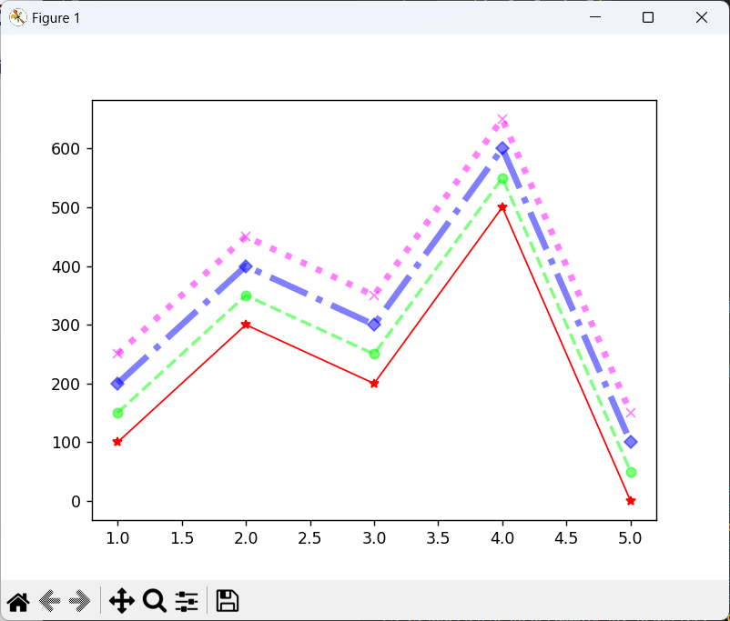730x621 pixels.
Task: Click the x-axis label 2.5
Action: (x=310, y=538)
